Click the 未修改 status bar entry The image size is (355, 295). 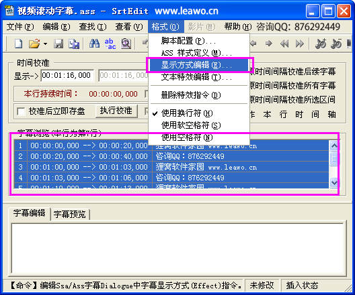coord(262,286)
